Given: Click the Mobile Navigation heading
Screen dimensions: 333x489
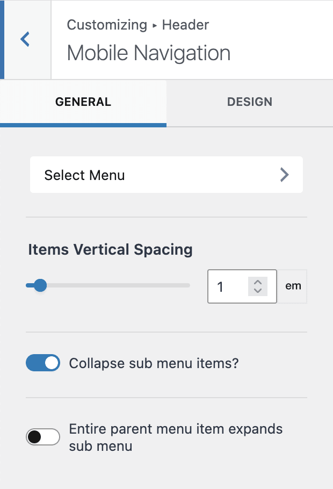Looking at the screenshot, I should 148,53.
